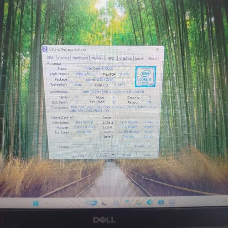Open the Bench tab
This screenshot has height=228, width=228.
[x=140, y=58]
